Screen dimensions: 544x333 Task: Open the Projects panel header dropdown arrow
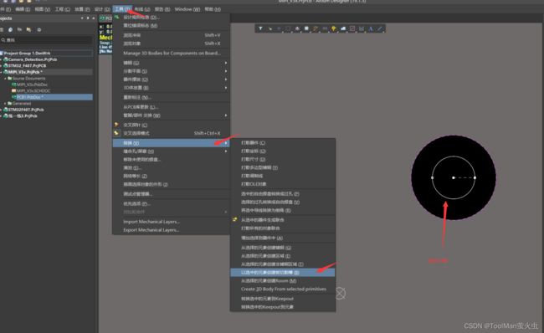tap(82, 18)
